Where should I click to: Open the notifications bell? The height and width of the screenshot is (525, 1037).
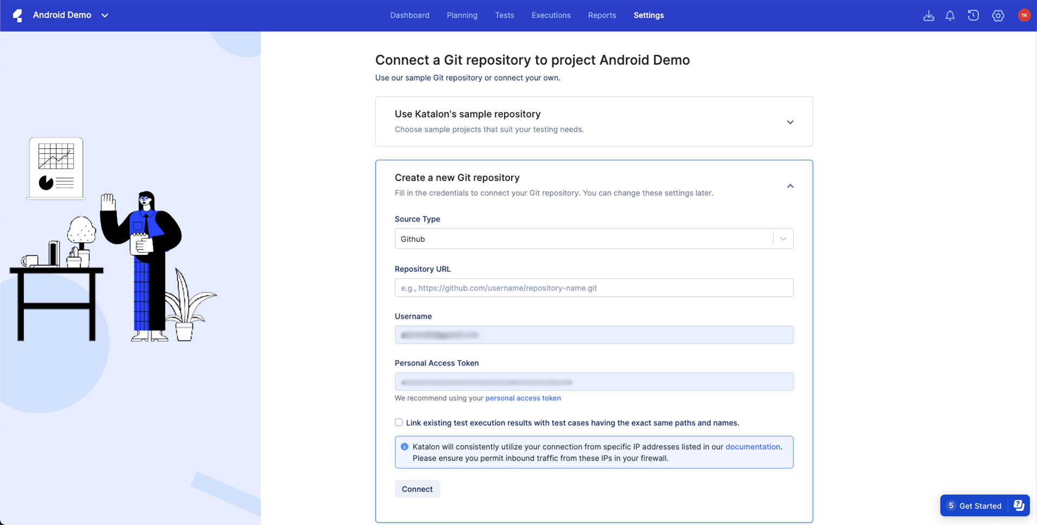pos(950,16)
